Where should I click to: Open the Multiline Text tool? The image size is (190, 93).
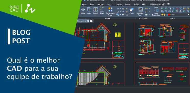[x=140, y=11]
